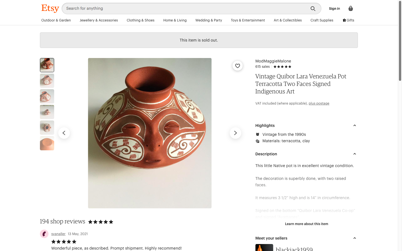The image size is (402, 251).
Task: Open the plus postage link
Action: [x=319, y=103]
